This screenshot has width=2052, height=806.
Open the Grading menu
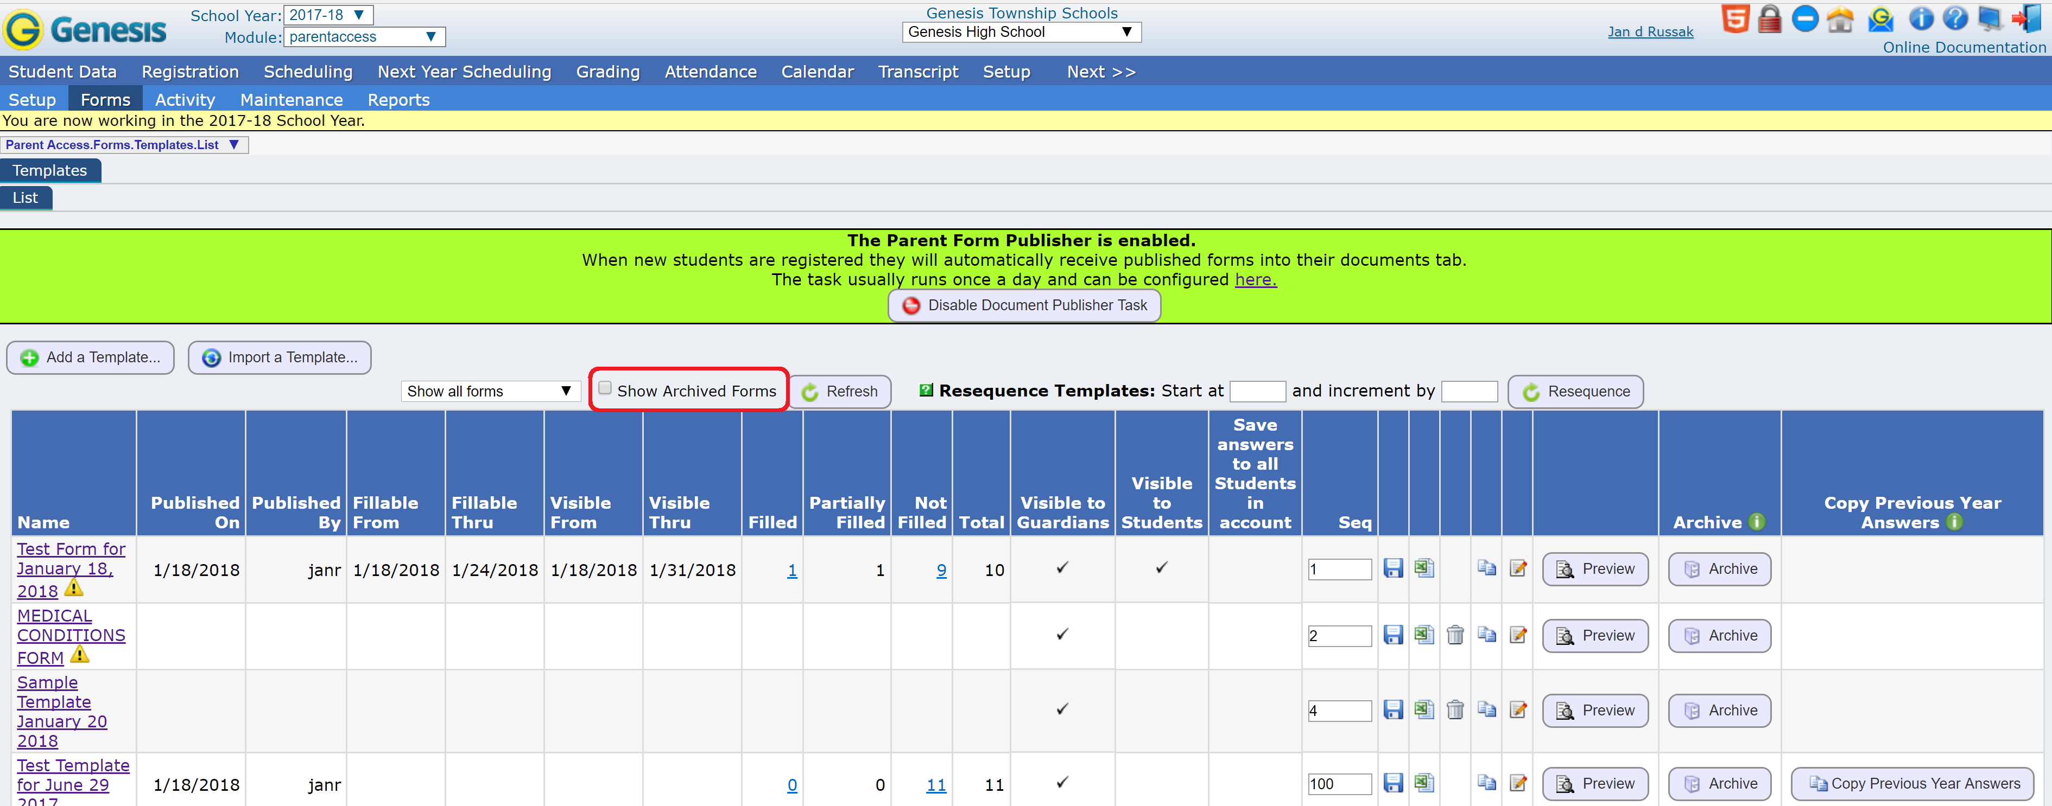608,72
